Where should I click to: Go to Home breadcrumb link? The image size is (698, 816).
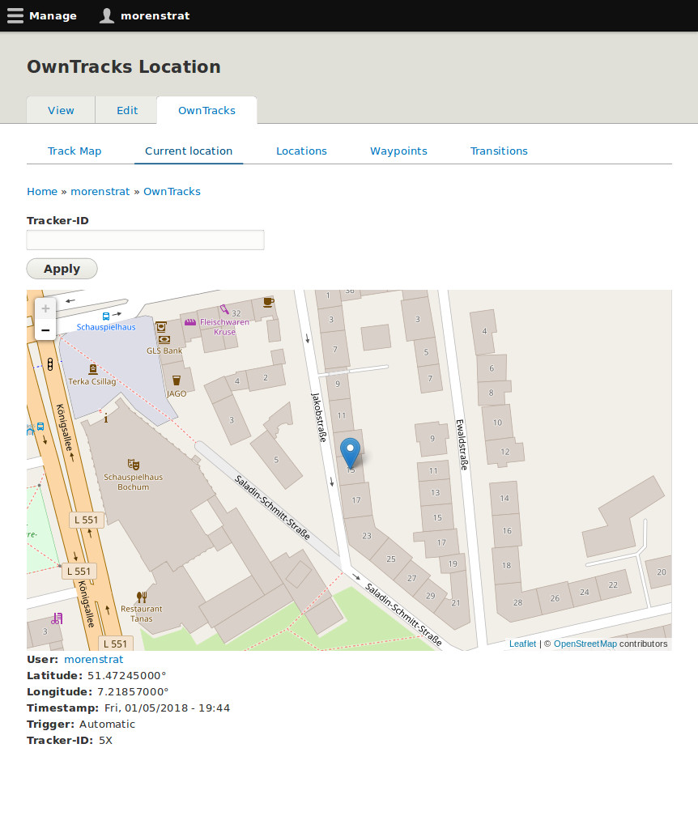coord(42,192)
